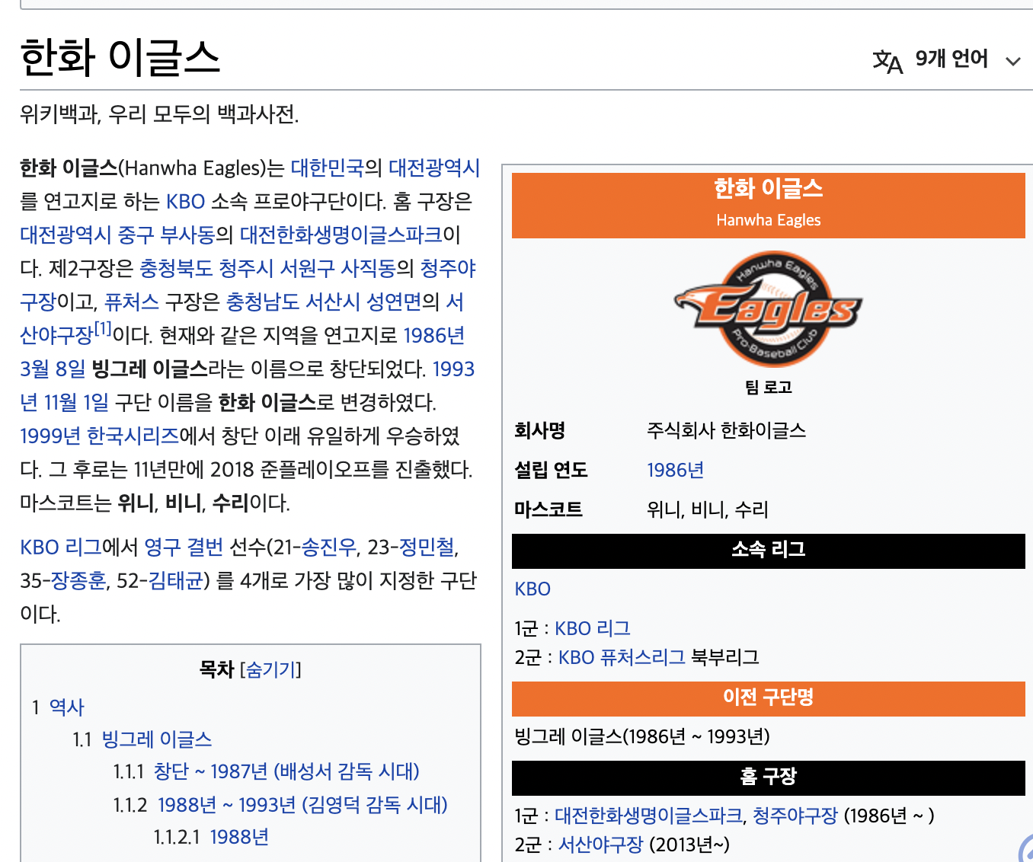Open the KBO 퓨처스리그 link in infobox
The image size is (1033, 862).
(x=622, y=657)
